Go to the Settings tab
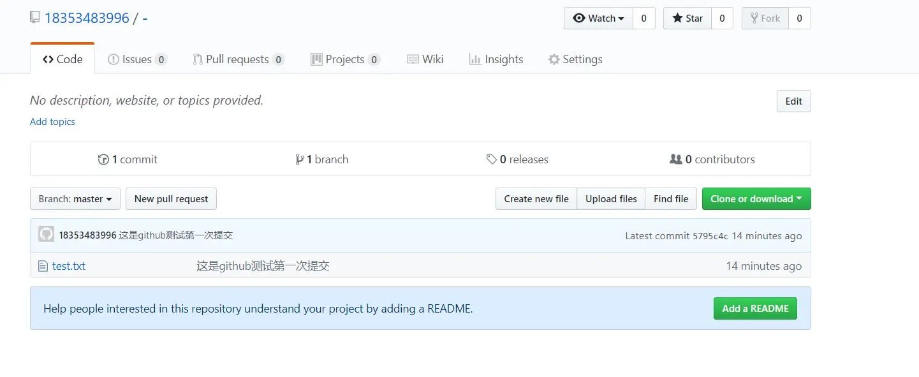 click(575, 59)
